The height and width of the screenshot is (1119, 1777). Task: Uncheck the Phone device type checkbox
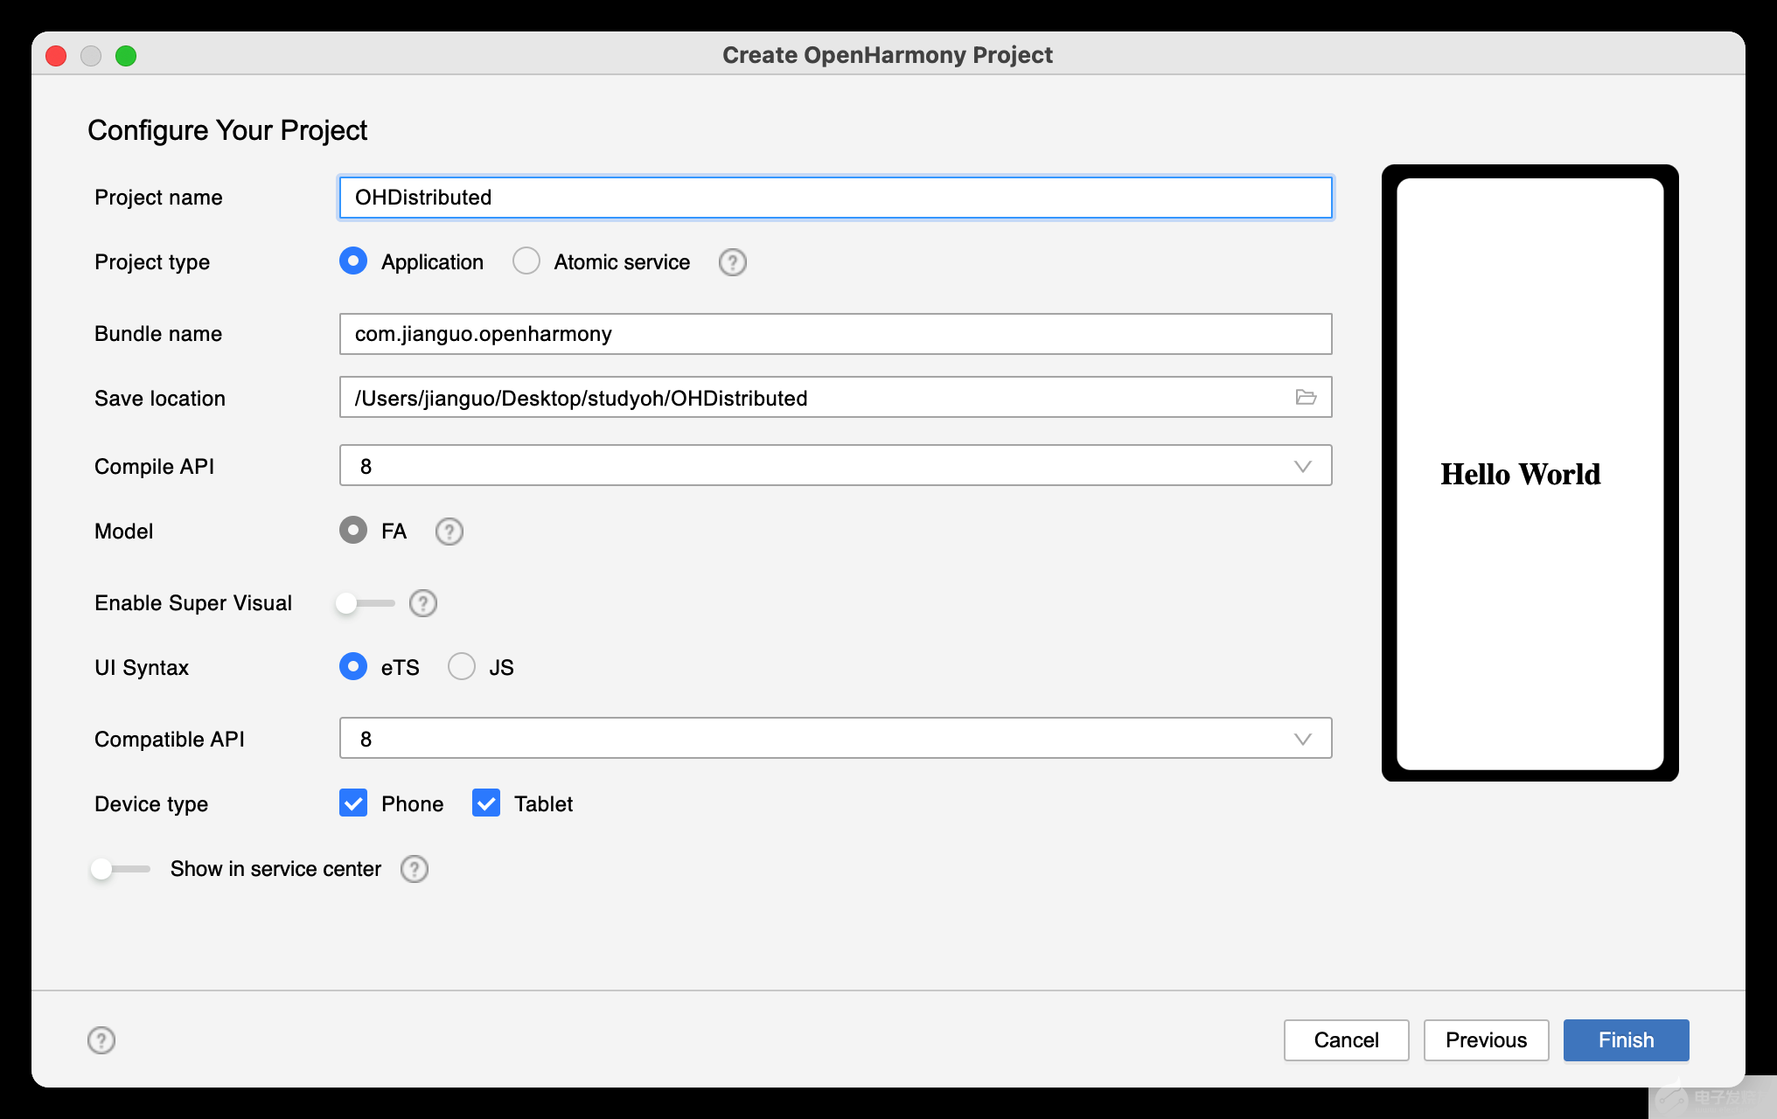353,803
